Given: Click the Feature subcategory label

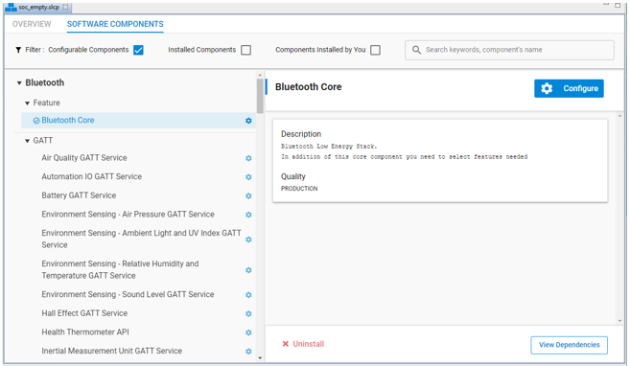Looking at the screenshot, I should pos(47,103).
